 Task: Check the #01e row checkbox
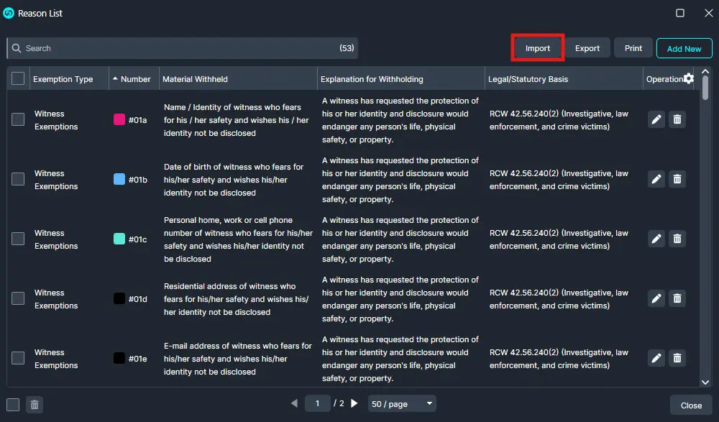18,358
